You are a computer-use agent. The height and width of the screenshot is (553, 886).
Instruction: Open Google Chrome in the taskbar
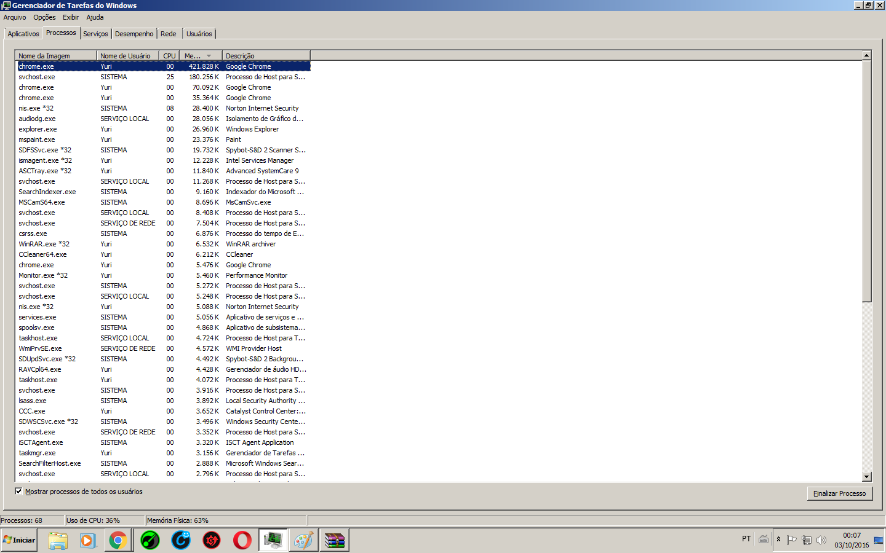point(118,541)
